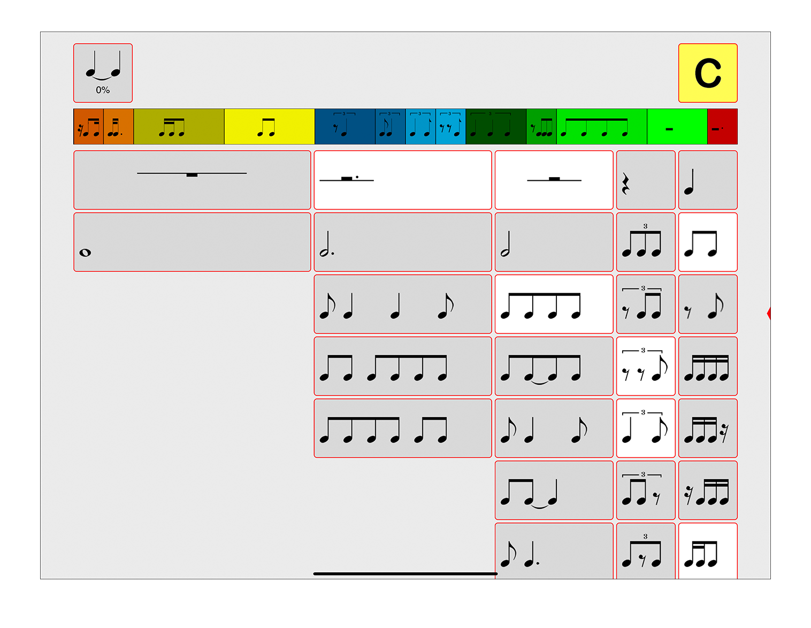This screenshot has height=628, width=811.
Task: Choose the two plus four eighths cell
Action: point(403,366)
